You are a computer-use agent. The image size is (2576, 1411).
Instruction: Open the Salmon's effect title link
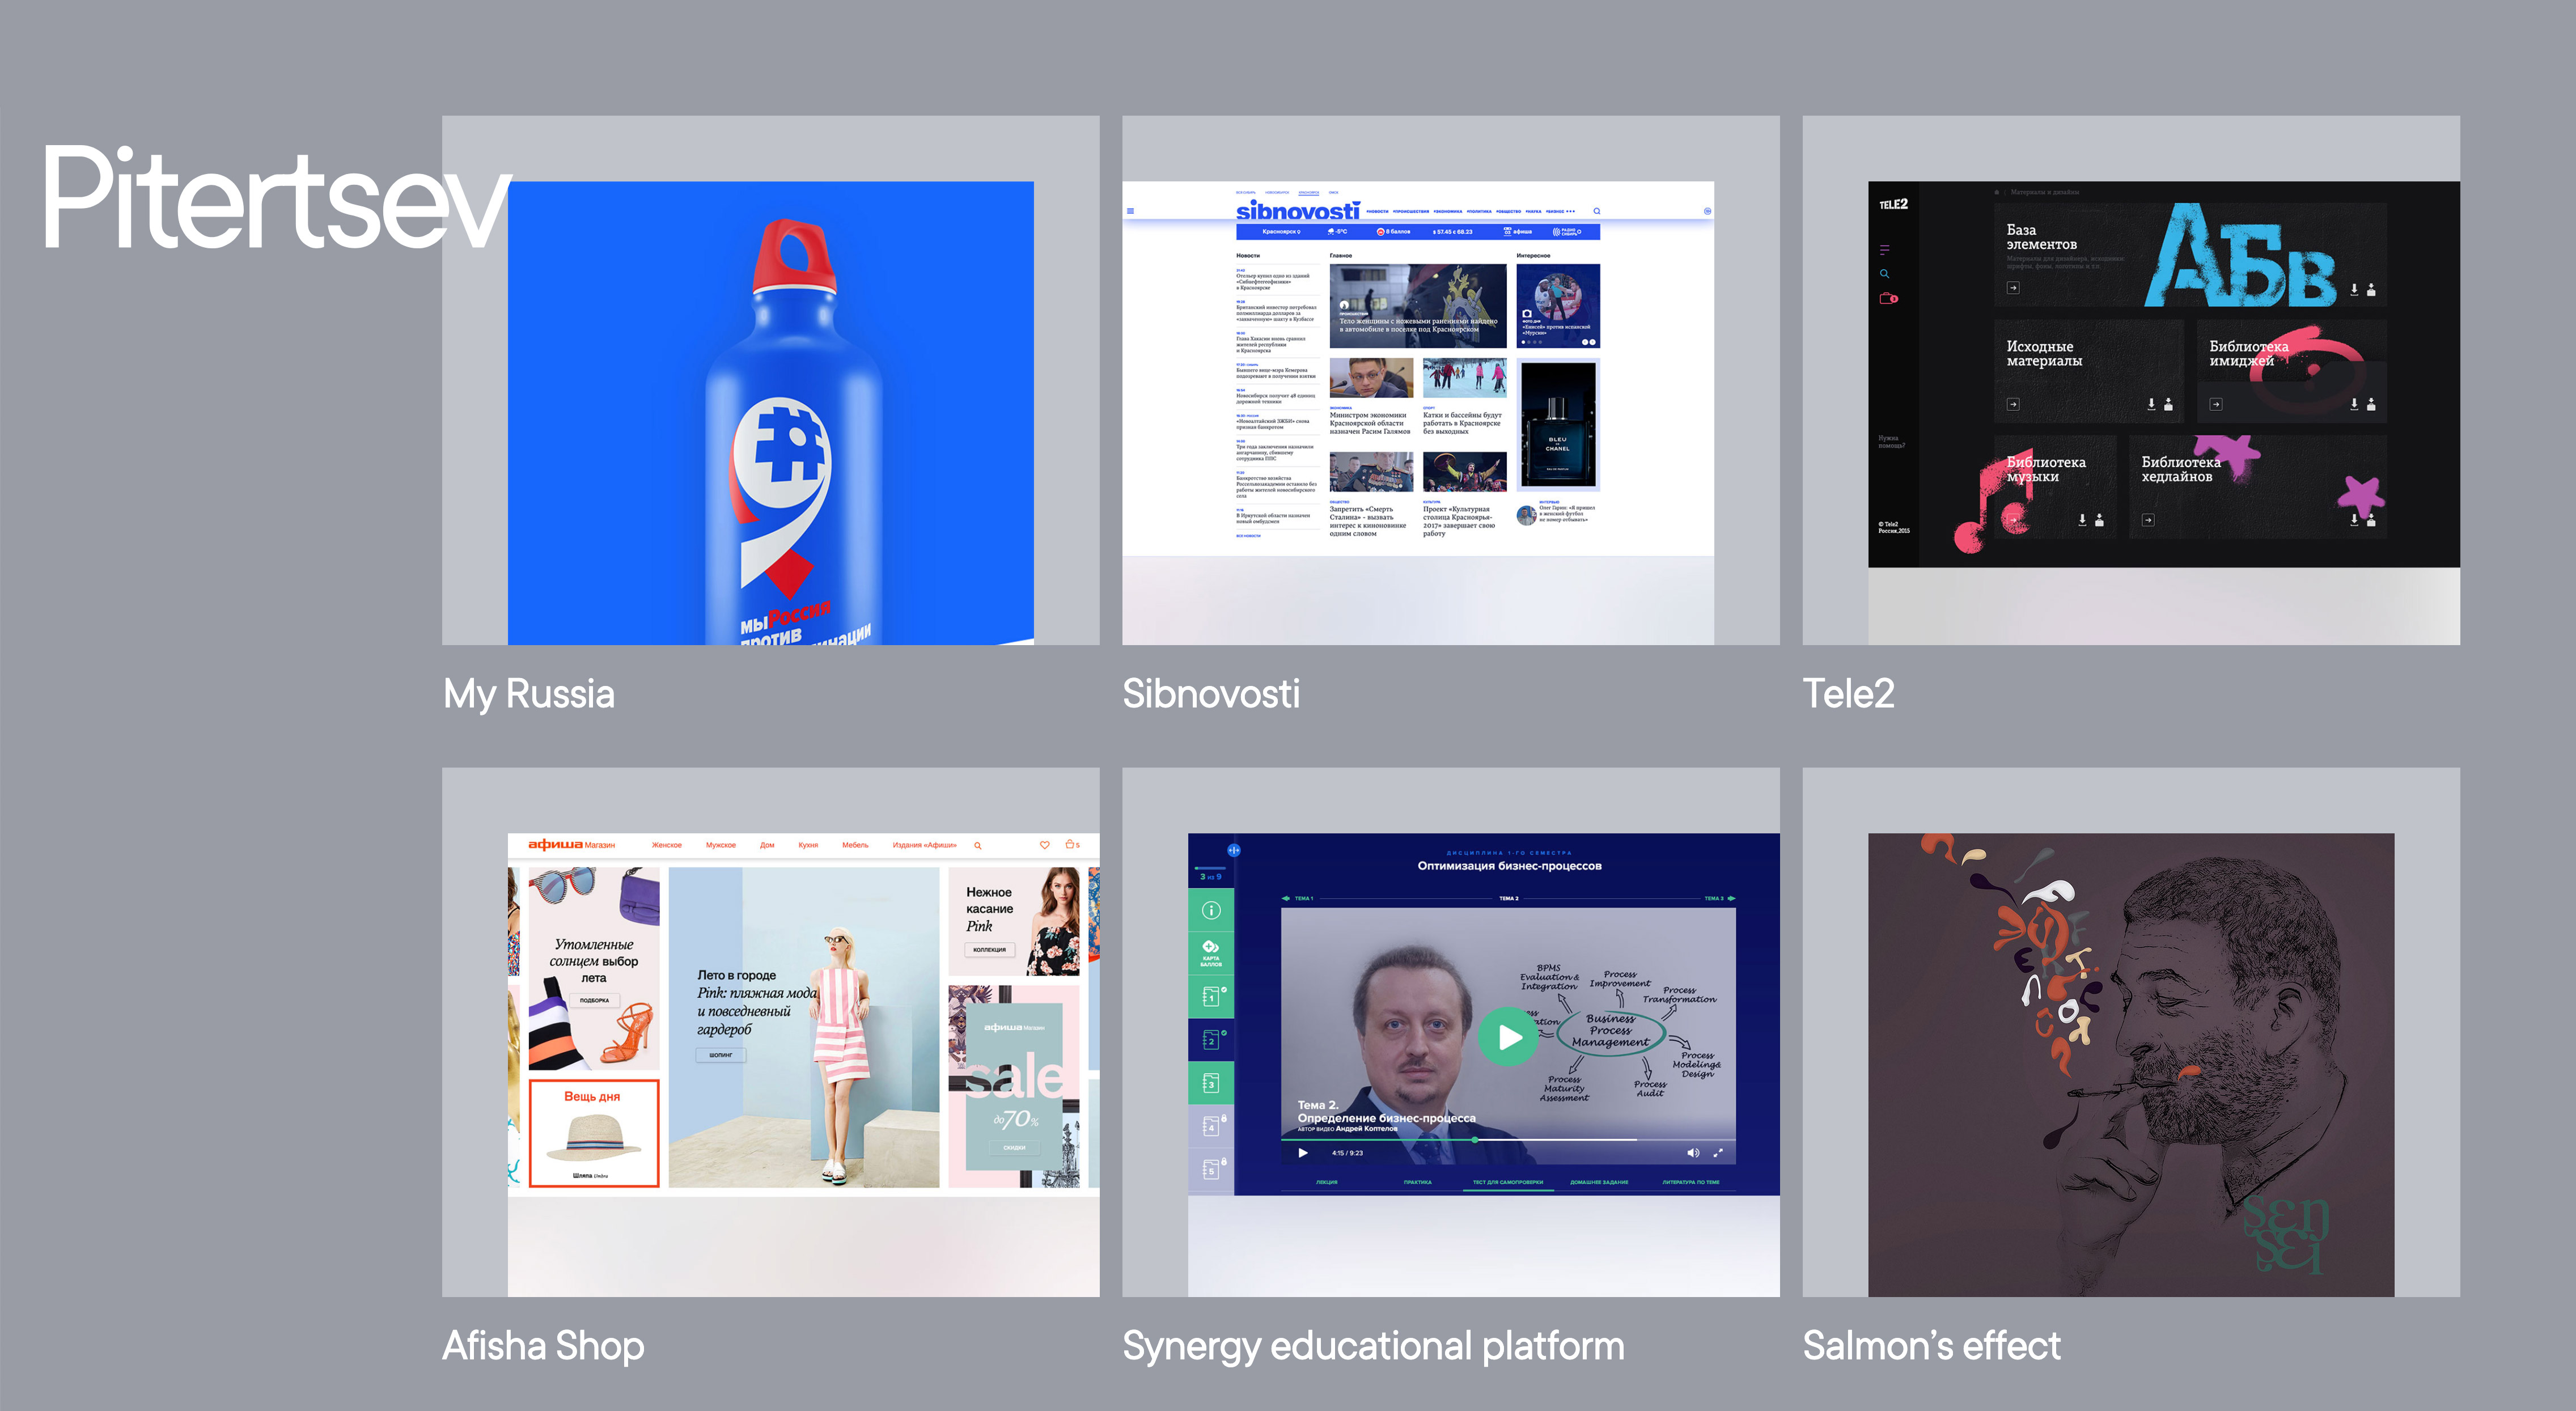click(1931, 1346)
